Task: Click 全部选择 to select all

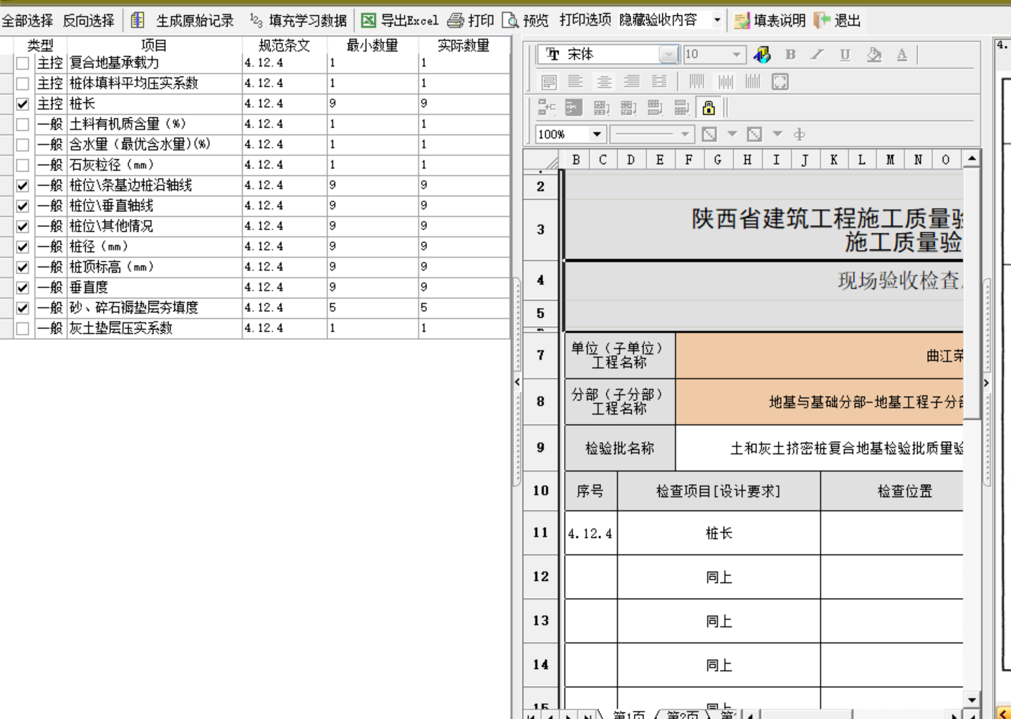Action: point(27,20)
